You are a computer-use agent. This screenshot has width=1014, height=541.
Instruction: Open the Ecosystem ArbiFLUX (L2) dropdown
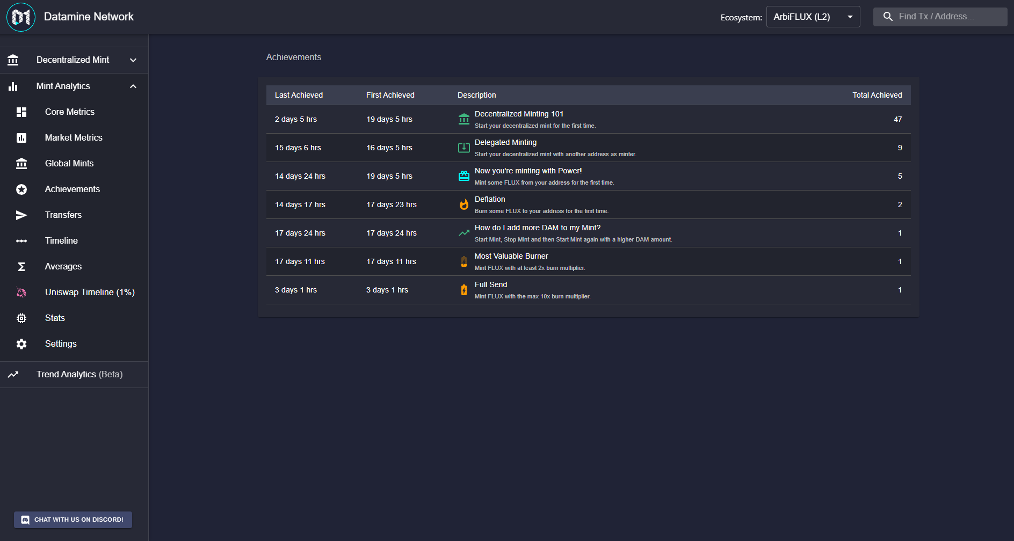[813, 17]
